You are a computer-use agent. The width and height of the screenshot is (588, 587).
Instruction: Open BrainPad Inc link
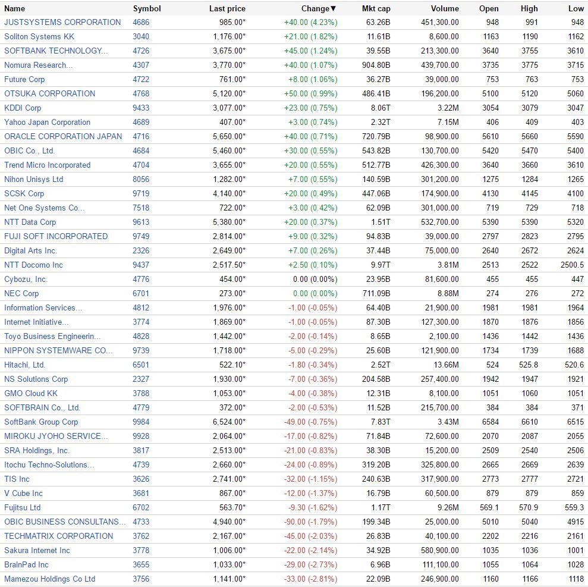point(26,564)
